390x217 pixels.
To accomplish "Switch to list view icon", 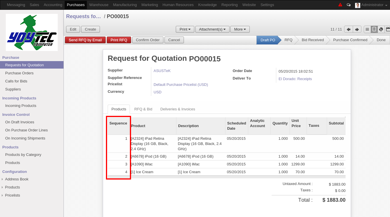I will [367, 29].
